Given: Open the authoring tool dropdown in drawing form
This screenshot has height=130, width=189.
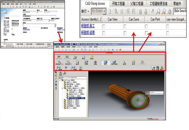Looking at the screenshot, I should point(49,21).
